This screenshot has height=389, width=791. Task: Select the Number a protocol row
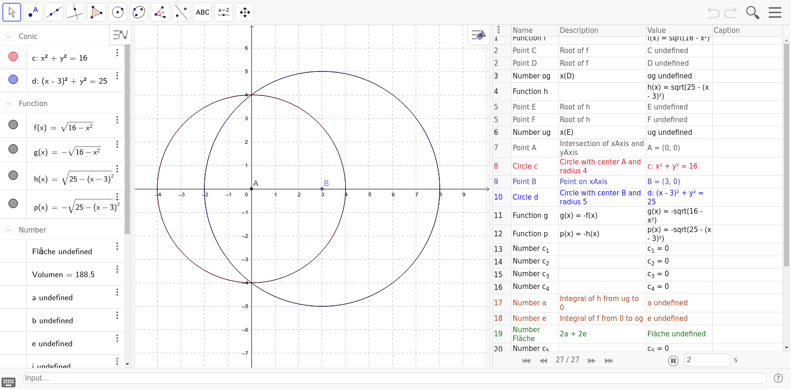(x=638, y=303)
